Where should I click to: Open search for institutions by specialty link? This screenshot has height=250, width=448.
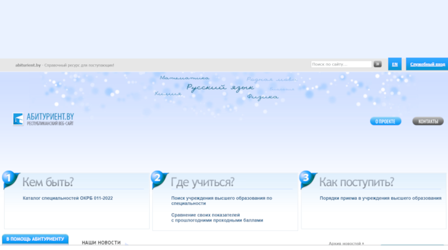coord(221,201)
